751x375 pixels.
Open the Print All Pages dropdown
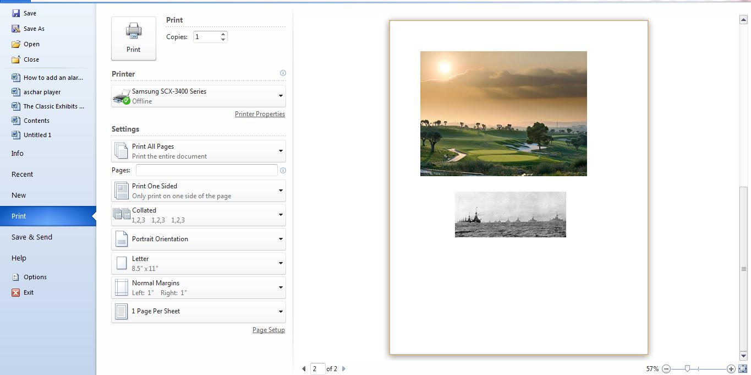(x=199, y=151)
